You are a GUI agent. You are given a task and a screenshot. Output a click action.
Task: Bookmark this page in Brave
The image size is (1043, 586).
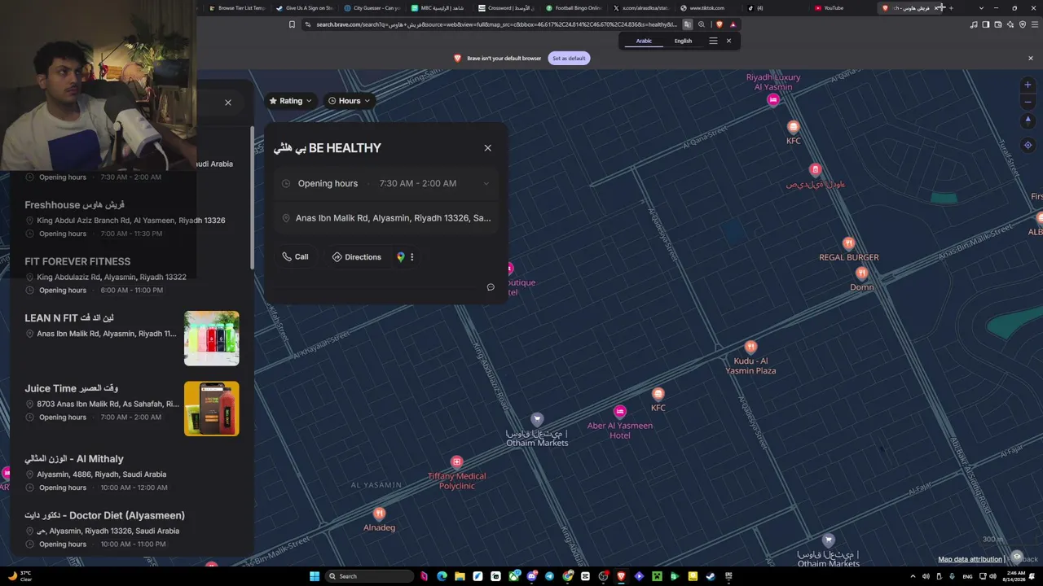[292, 24]
